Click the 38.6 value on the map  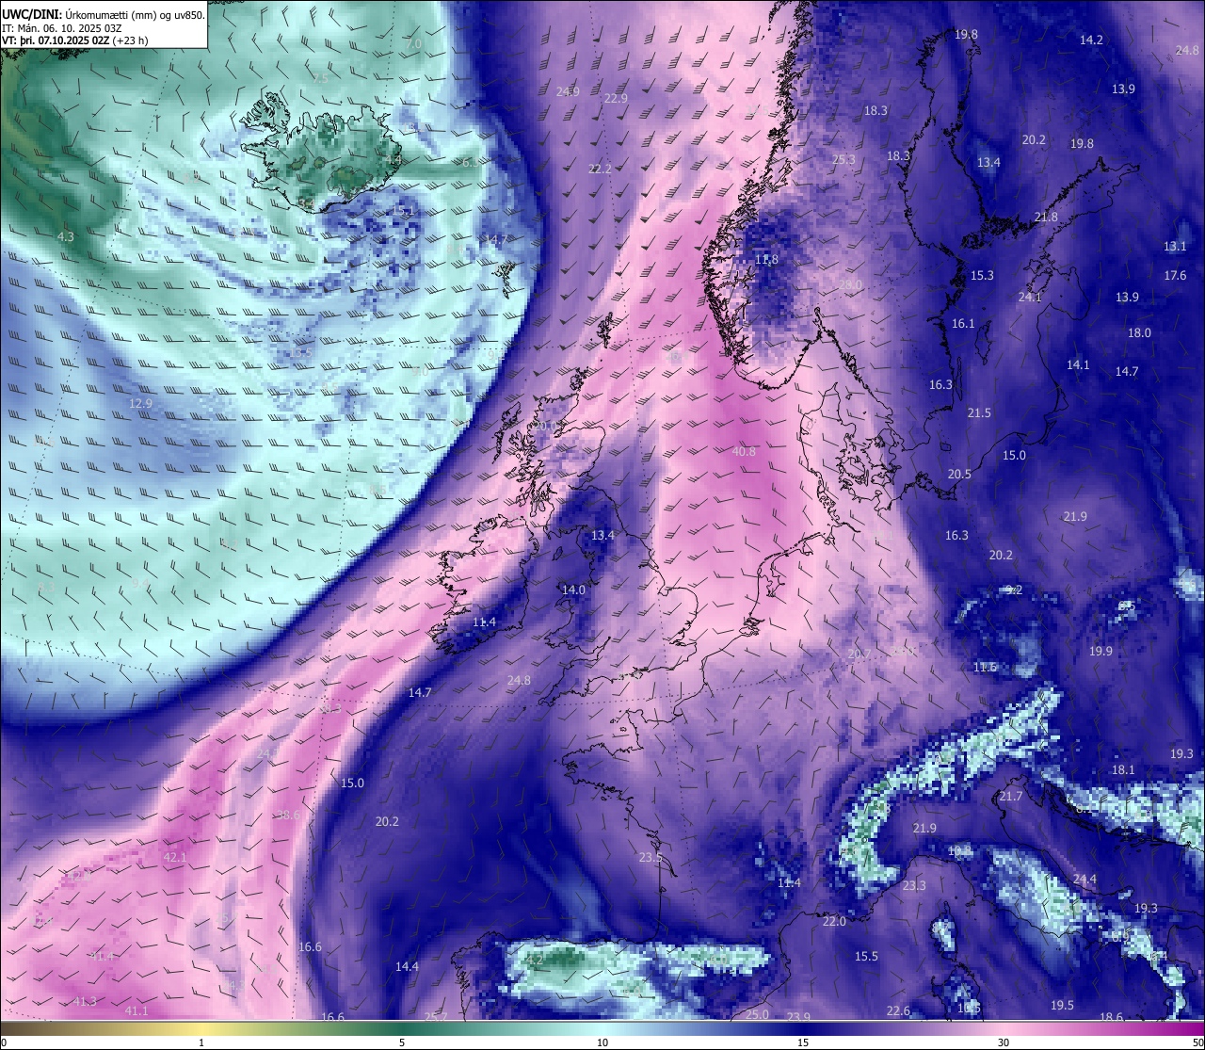[288, 815]
